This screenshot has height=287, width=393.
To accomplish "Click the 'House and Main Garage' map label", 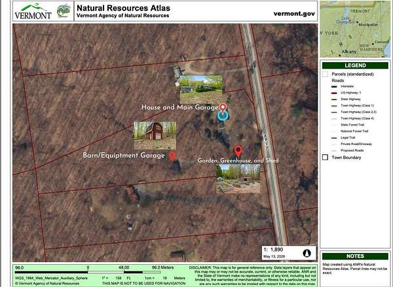I will tap(180, 107).
